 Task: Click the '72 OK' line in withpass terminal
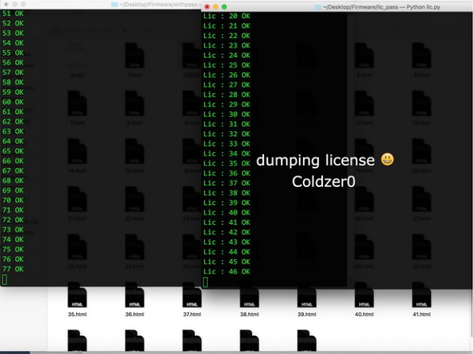pyautogui.click(x=13, y=220)
